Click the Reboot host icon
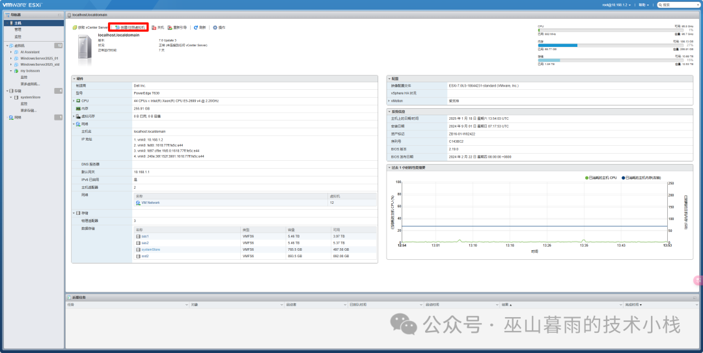 170,27
